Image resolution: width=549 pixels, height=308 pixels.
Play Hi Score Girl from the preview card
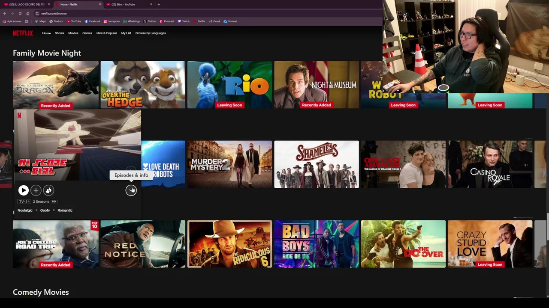coord(23,190)
